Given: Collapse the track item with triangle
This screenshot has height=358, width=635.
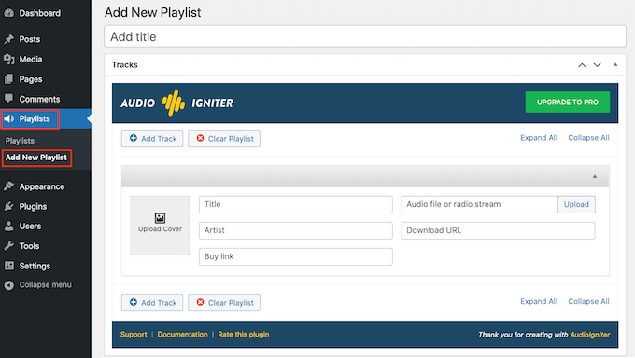Looking at the screenshot, I should point(595,176).
